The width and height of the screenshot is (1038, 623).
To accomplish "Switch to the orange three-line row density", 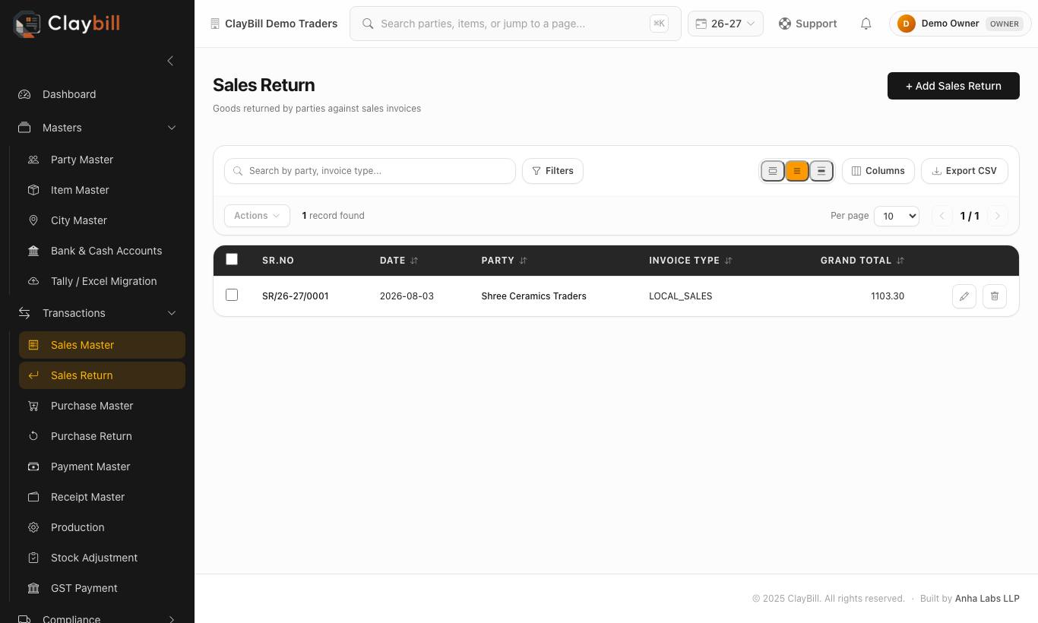I will tap(797, 171).
